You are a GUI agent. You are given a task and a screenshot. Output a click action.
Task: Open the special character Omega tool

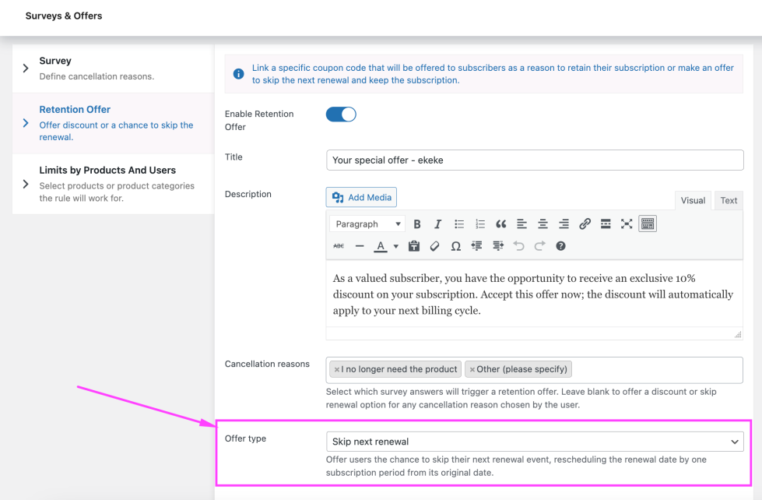coord(455,246)
